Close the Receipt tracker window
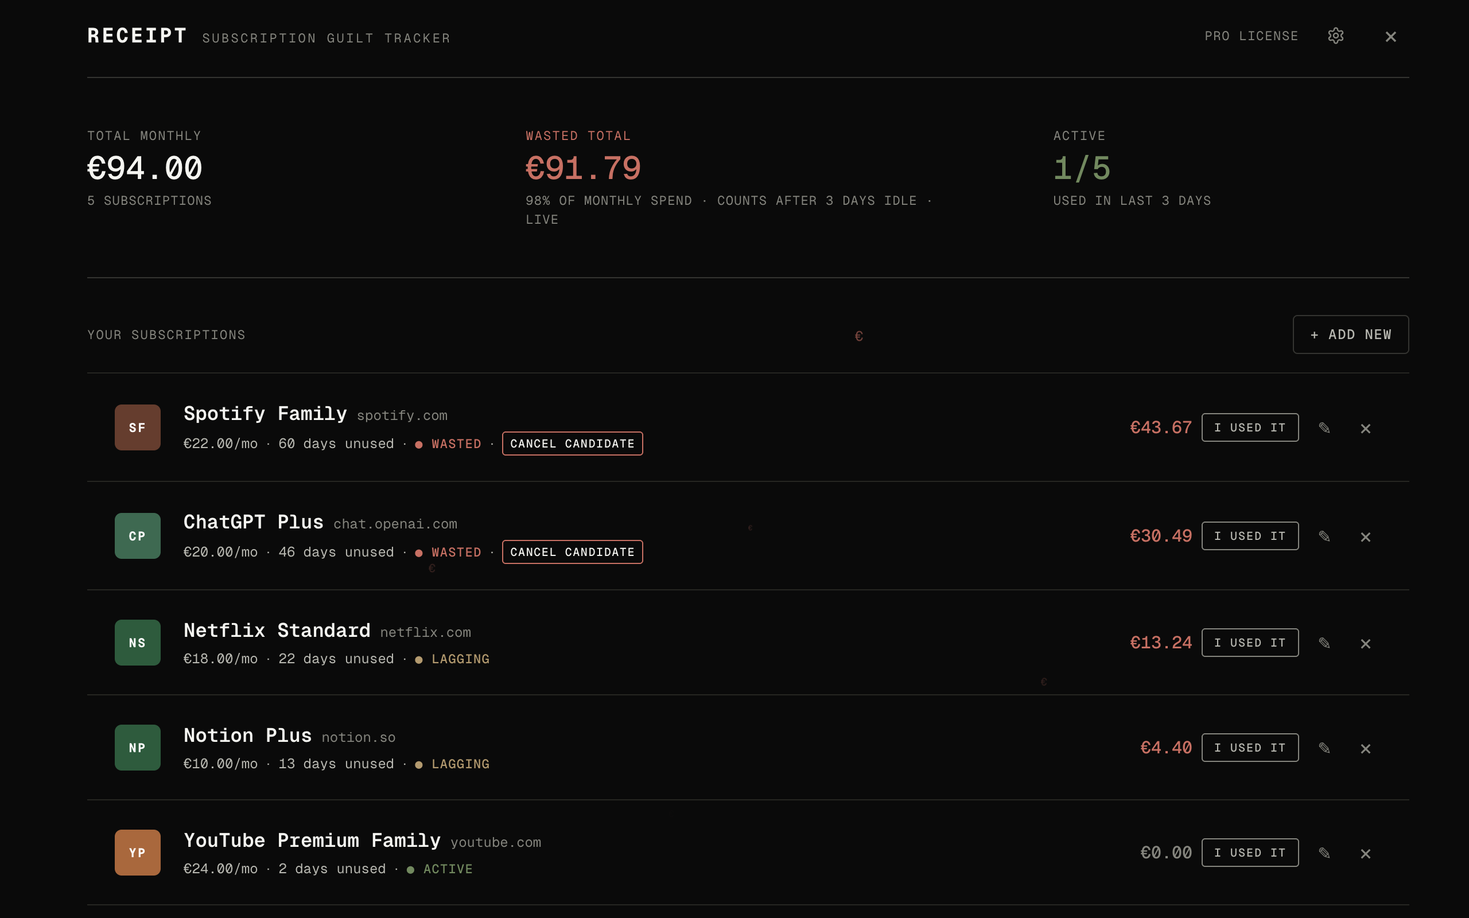 [1391, 36]
